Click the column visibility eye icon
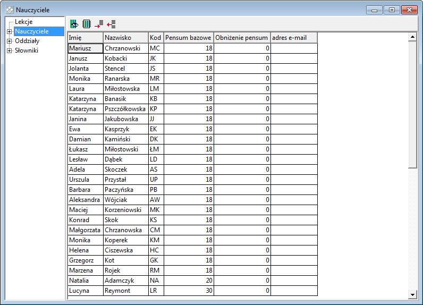This screenshot has height=305, width=423. point(74,24)
